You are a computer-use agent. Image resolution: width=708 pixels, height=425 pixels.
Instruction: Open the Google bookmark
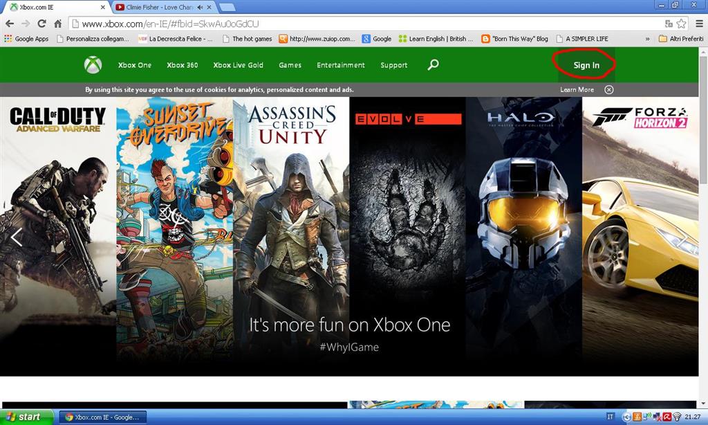click(377, 39)
